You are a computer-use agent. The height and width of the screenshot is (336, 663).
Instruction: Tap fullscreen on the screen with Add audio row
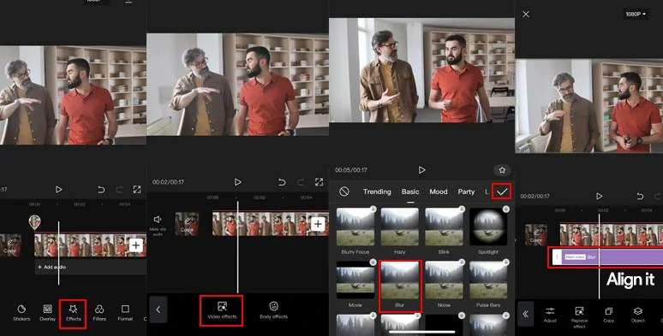point(137,190)
